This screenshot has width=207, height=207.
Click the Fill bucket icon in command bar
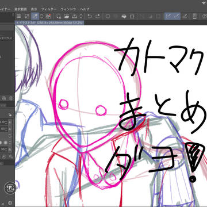click(124, 16)
